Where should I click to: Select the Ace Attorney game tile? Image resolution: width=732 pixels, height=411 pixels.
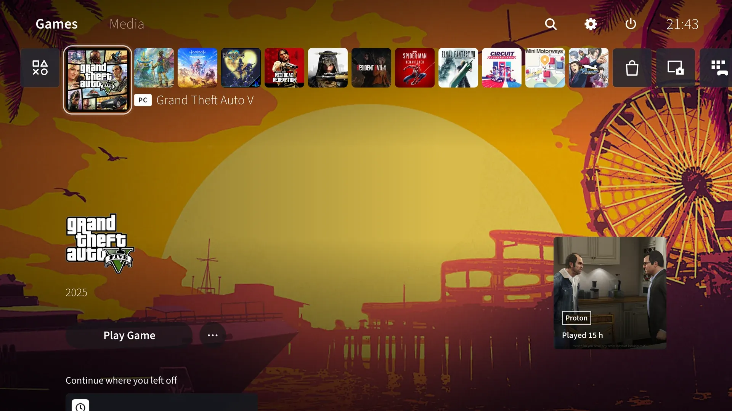click(x=589, y=68)
